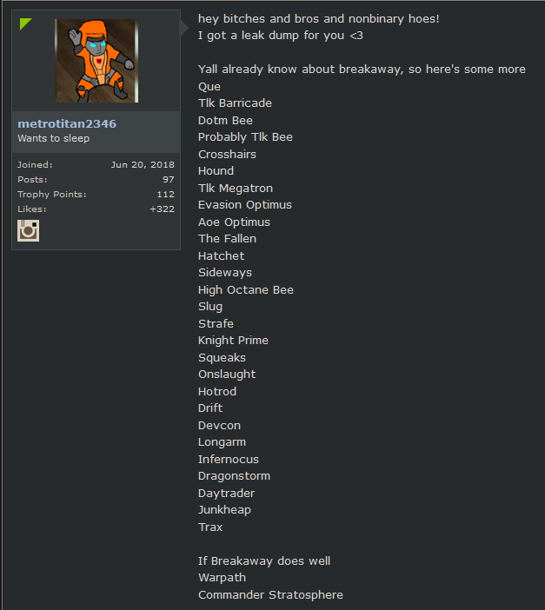The image size is (545, 610).
Task: Click the Posts count value 97
Action: tap(168, 179)
